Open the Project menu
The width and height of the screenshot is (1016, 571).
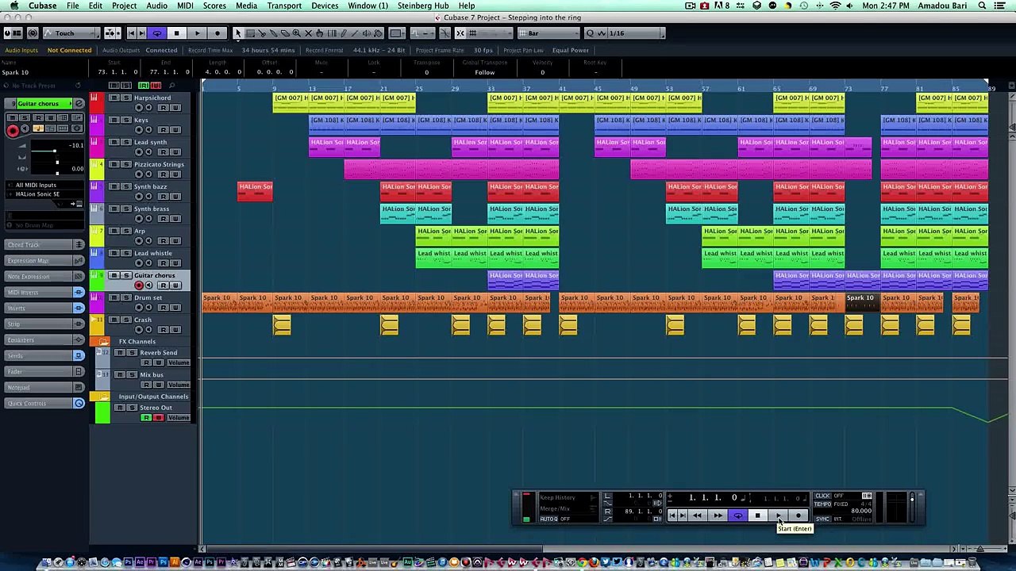click(x=124, y=6)
